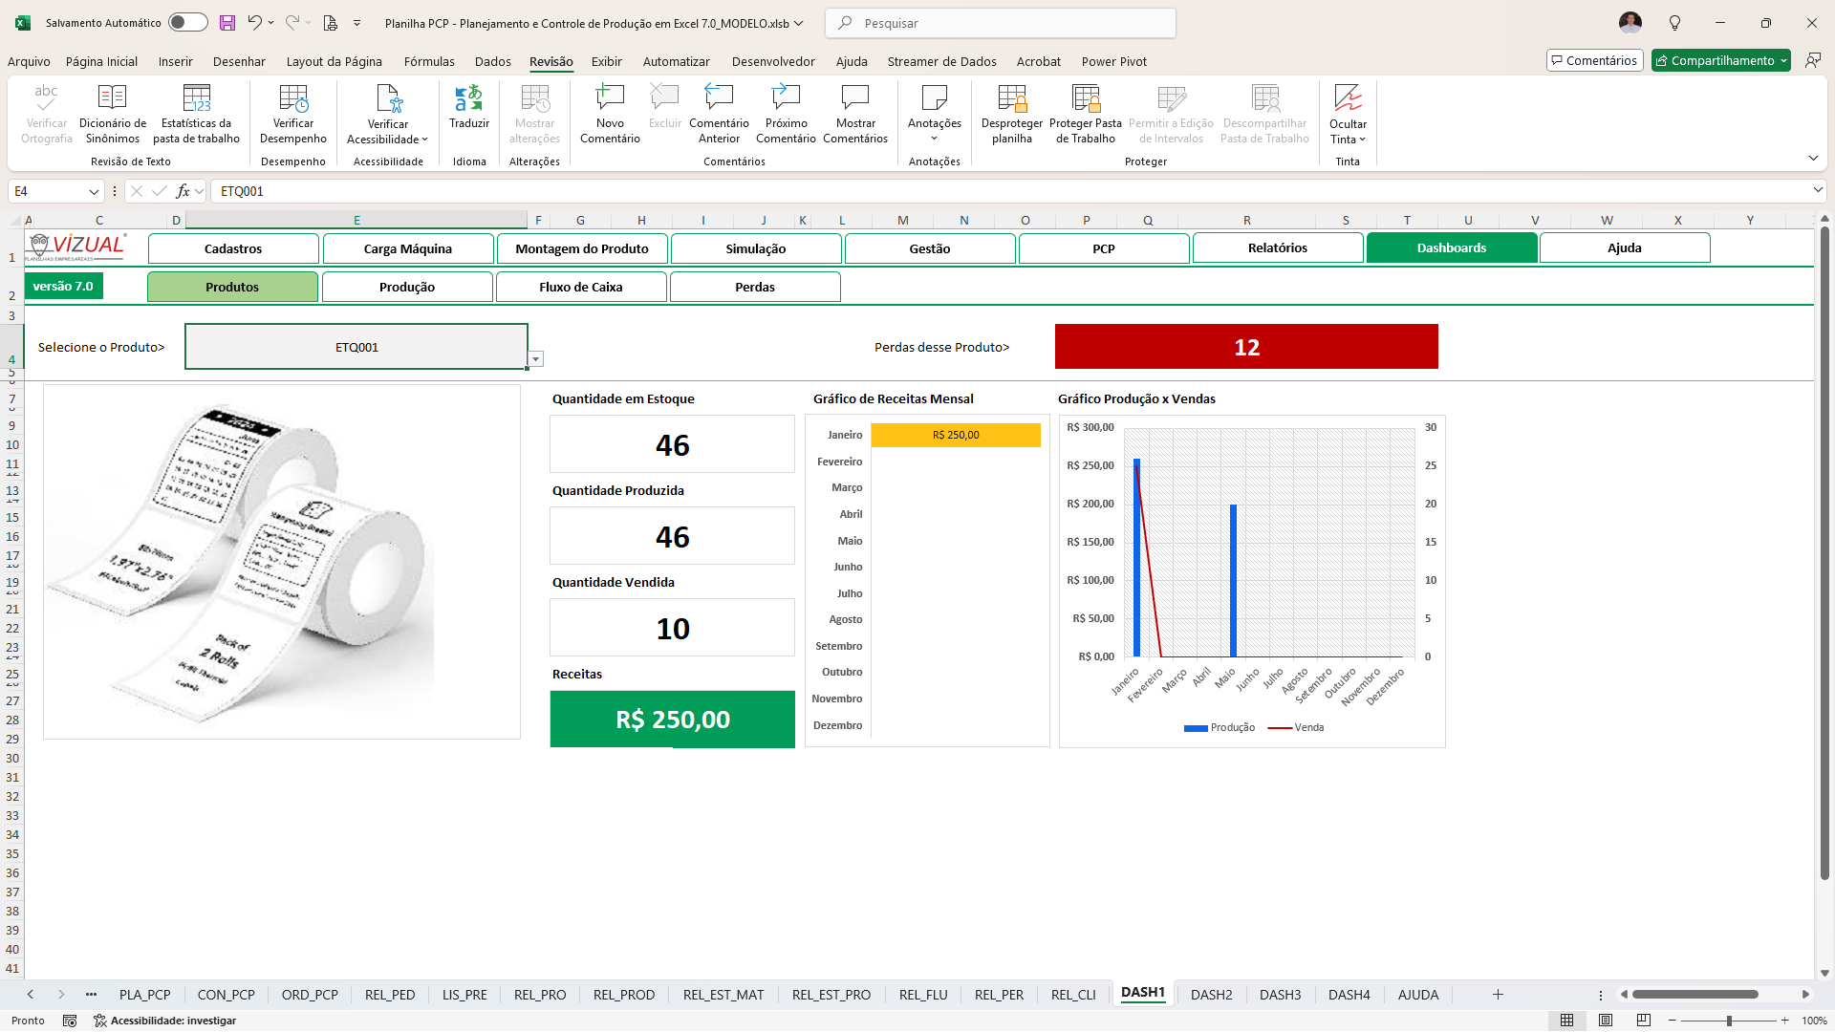Open Dicionário de Sinônimos

[112, 98]
